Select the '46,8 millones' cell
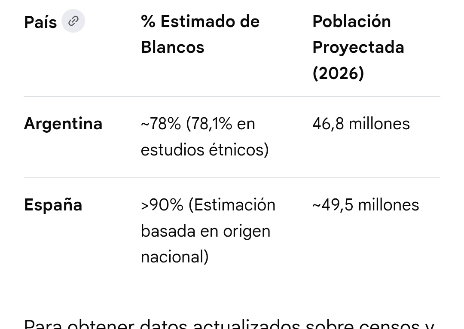Image resolution: width=464 pixels, height=329 pixels. pos(361,124)
